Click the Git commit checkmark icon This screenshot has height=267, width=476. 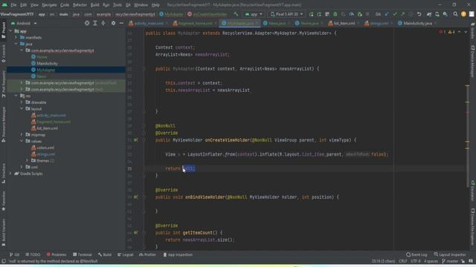coord(395,14)
